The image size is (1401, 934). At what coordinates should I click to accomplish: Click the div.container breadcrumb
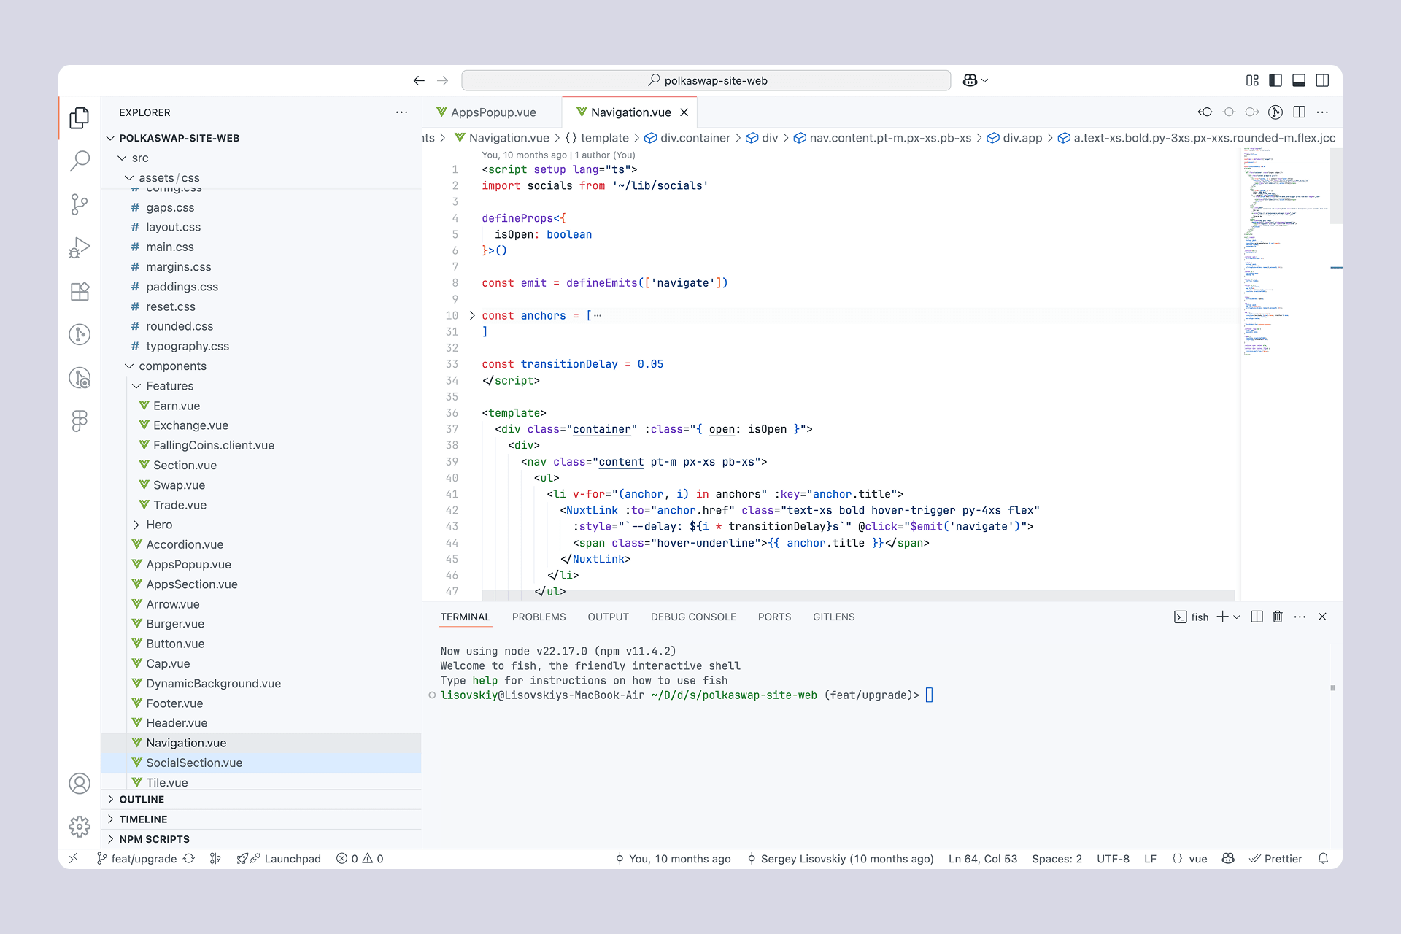(687, 138)
